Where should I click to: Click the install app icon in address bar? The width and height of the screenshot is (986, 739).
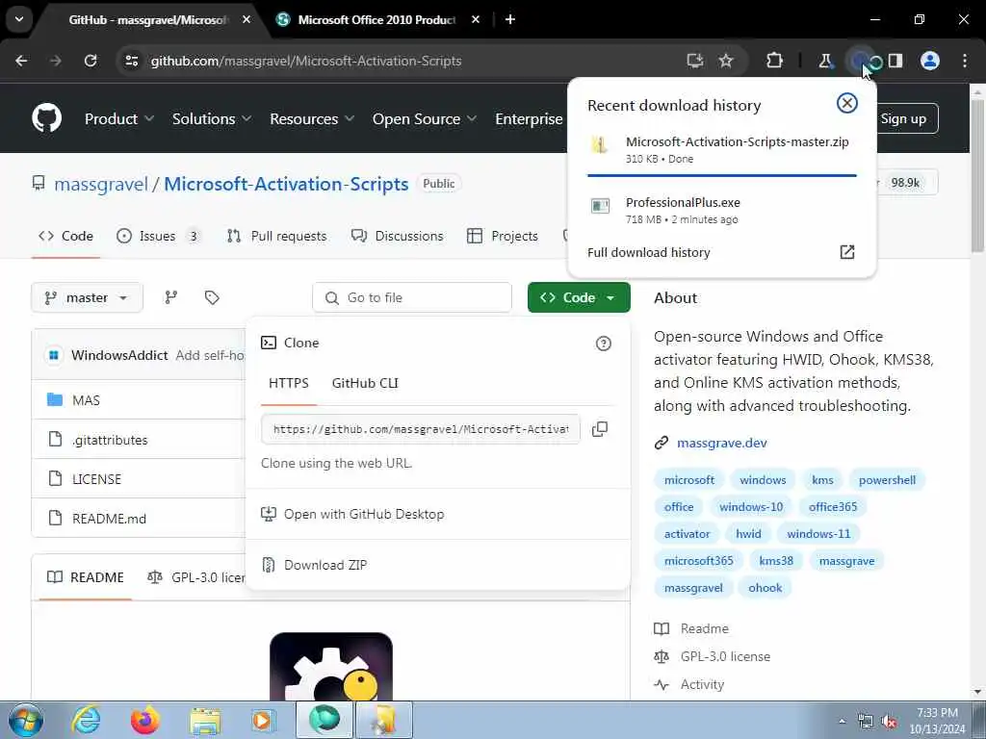[695, 61]
